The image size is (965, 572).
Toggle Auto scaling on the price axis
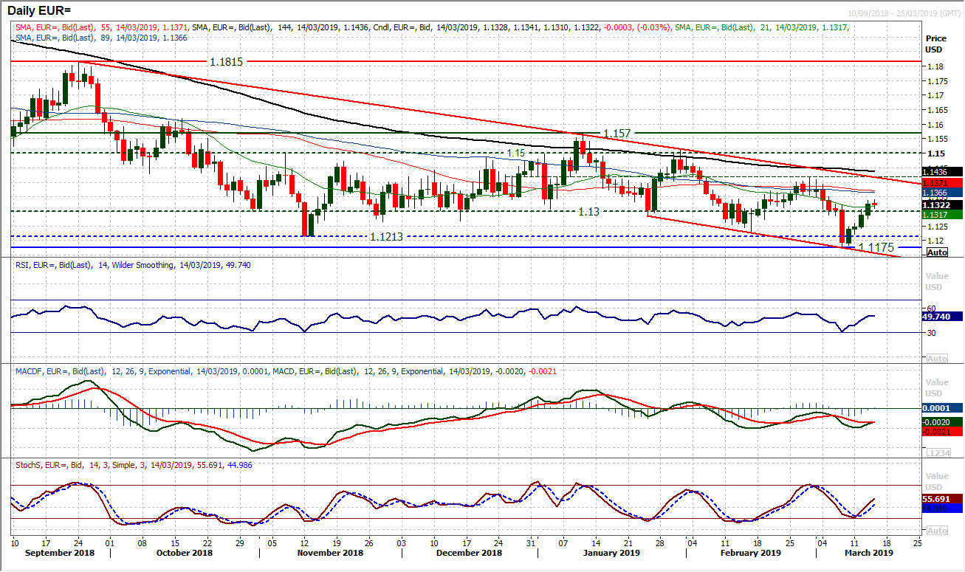pyautogui.click(x=937, y=252)
